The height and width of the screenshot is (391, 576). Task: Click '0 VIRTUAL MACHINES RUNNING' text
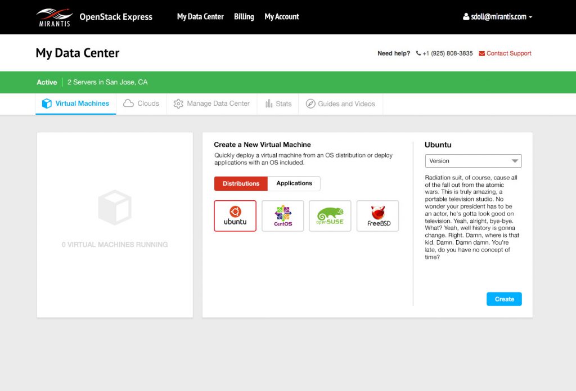[115, 245]
